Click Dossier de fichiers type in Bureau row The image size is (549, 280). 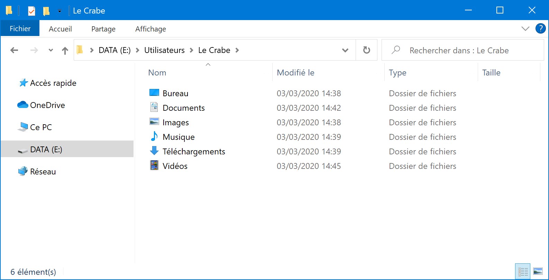pos(422,93)
